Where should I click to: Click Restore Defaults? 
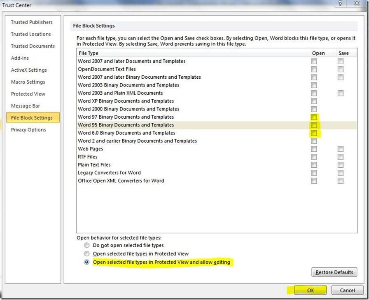tap(334, 272)
